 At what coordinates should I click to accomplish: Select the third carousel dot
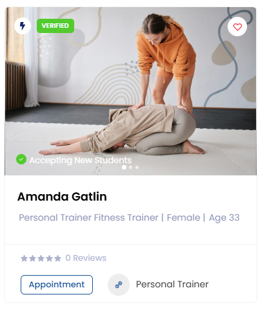point(137,167)
